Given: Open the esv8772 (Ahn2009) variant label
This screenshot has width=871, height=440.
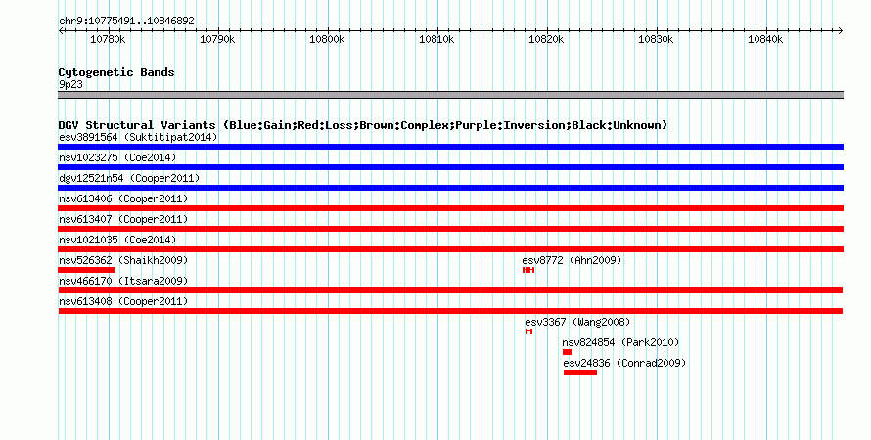Looking at the screenshot, I should click(572, 260).
